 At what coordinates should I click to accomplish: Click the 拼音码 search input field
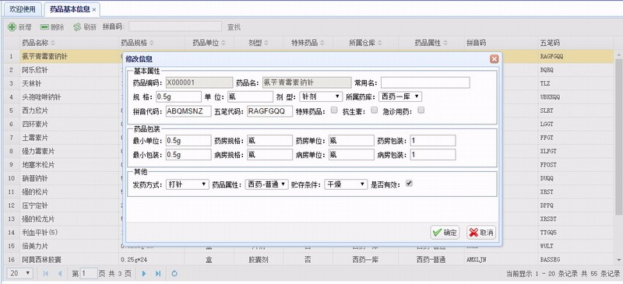[174, 26]
